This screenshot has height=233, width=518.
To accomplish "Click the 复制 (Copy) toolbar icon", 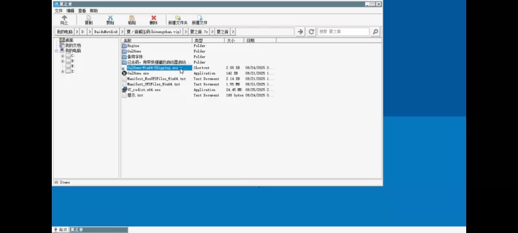I will pos(89,18).
